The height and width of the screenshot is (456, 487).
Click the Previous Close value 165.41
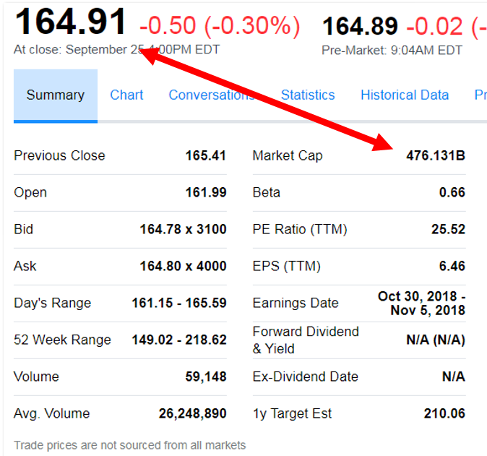[206, 155]
